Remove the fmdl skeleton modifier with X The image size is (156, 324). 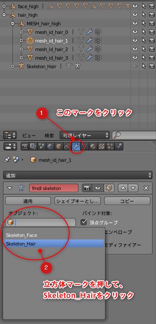(146, 188)
